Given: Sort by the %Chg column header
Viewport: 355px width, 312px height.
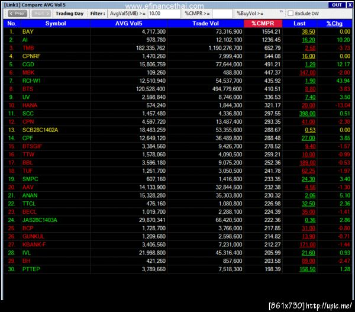Looking at the screenshot, I should pyautogui.click(x=334, y=24).
